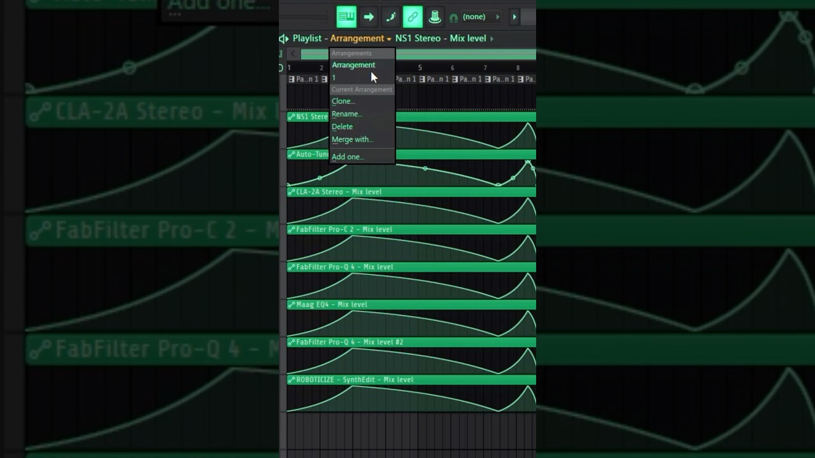Choose Clone... from arrangement menu
The image size is (815, 458).
pos(343,101)
